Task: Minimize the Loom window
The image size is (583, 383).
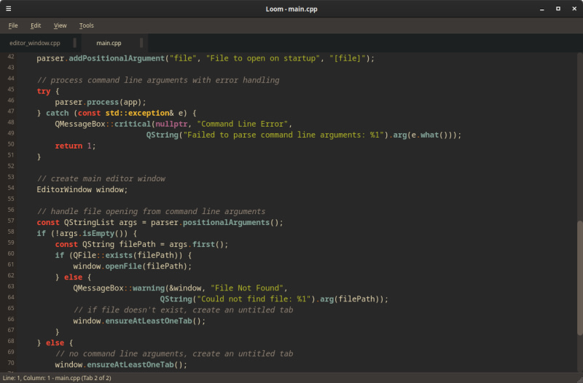Action: tap(541, 9)
